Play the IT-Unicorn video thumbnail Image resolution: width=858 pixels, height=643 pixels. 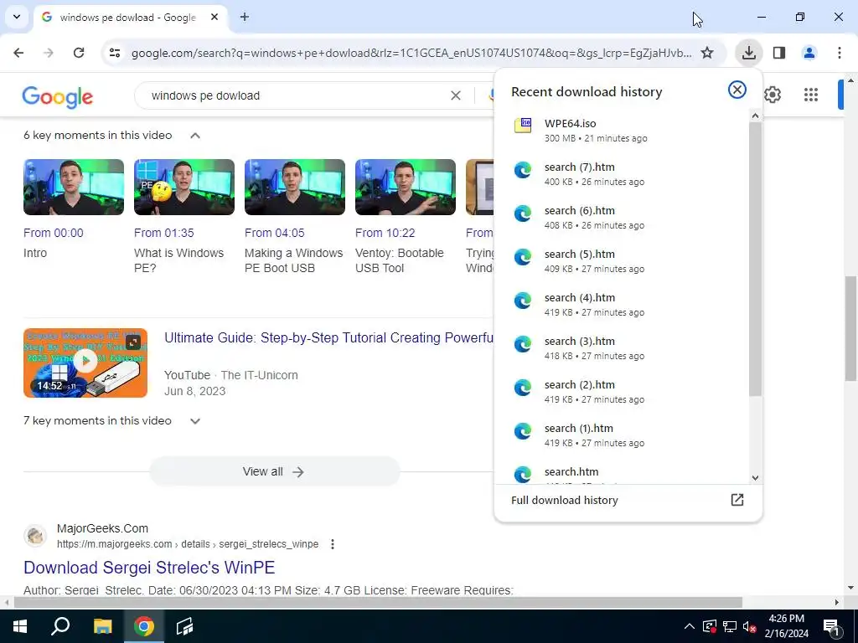point(85,363)
